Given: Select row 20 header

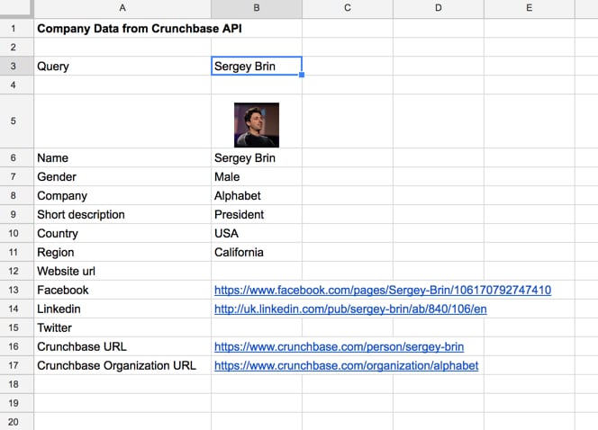Looking at the screenshot, I should click(16, 422).
